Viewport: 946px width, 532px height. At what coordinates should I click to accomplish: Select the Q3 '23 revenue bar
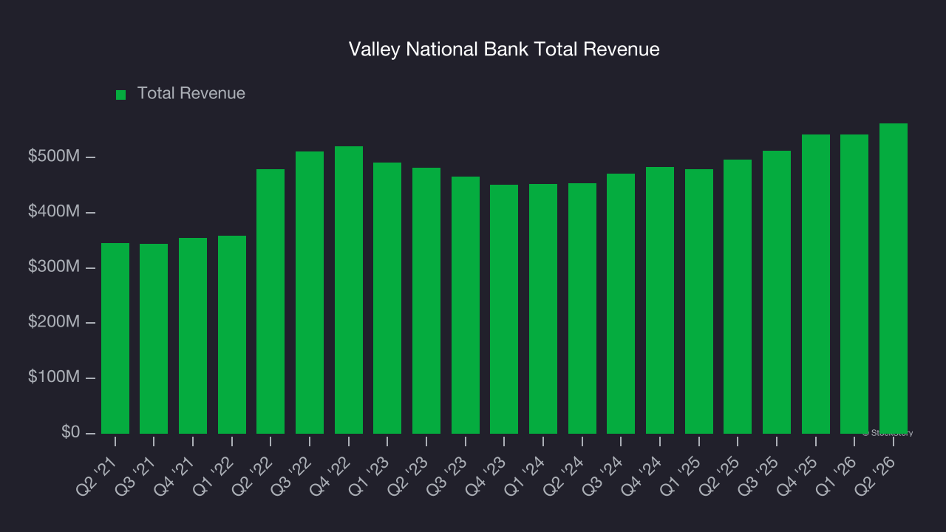pos(466,305)
